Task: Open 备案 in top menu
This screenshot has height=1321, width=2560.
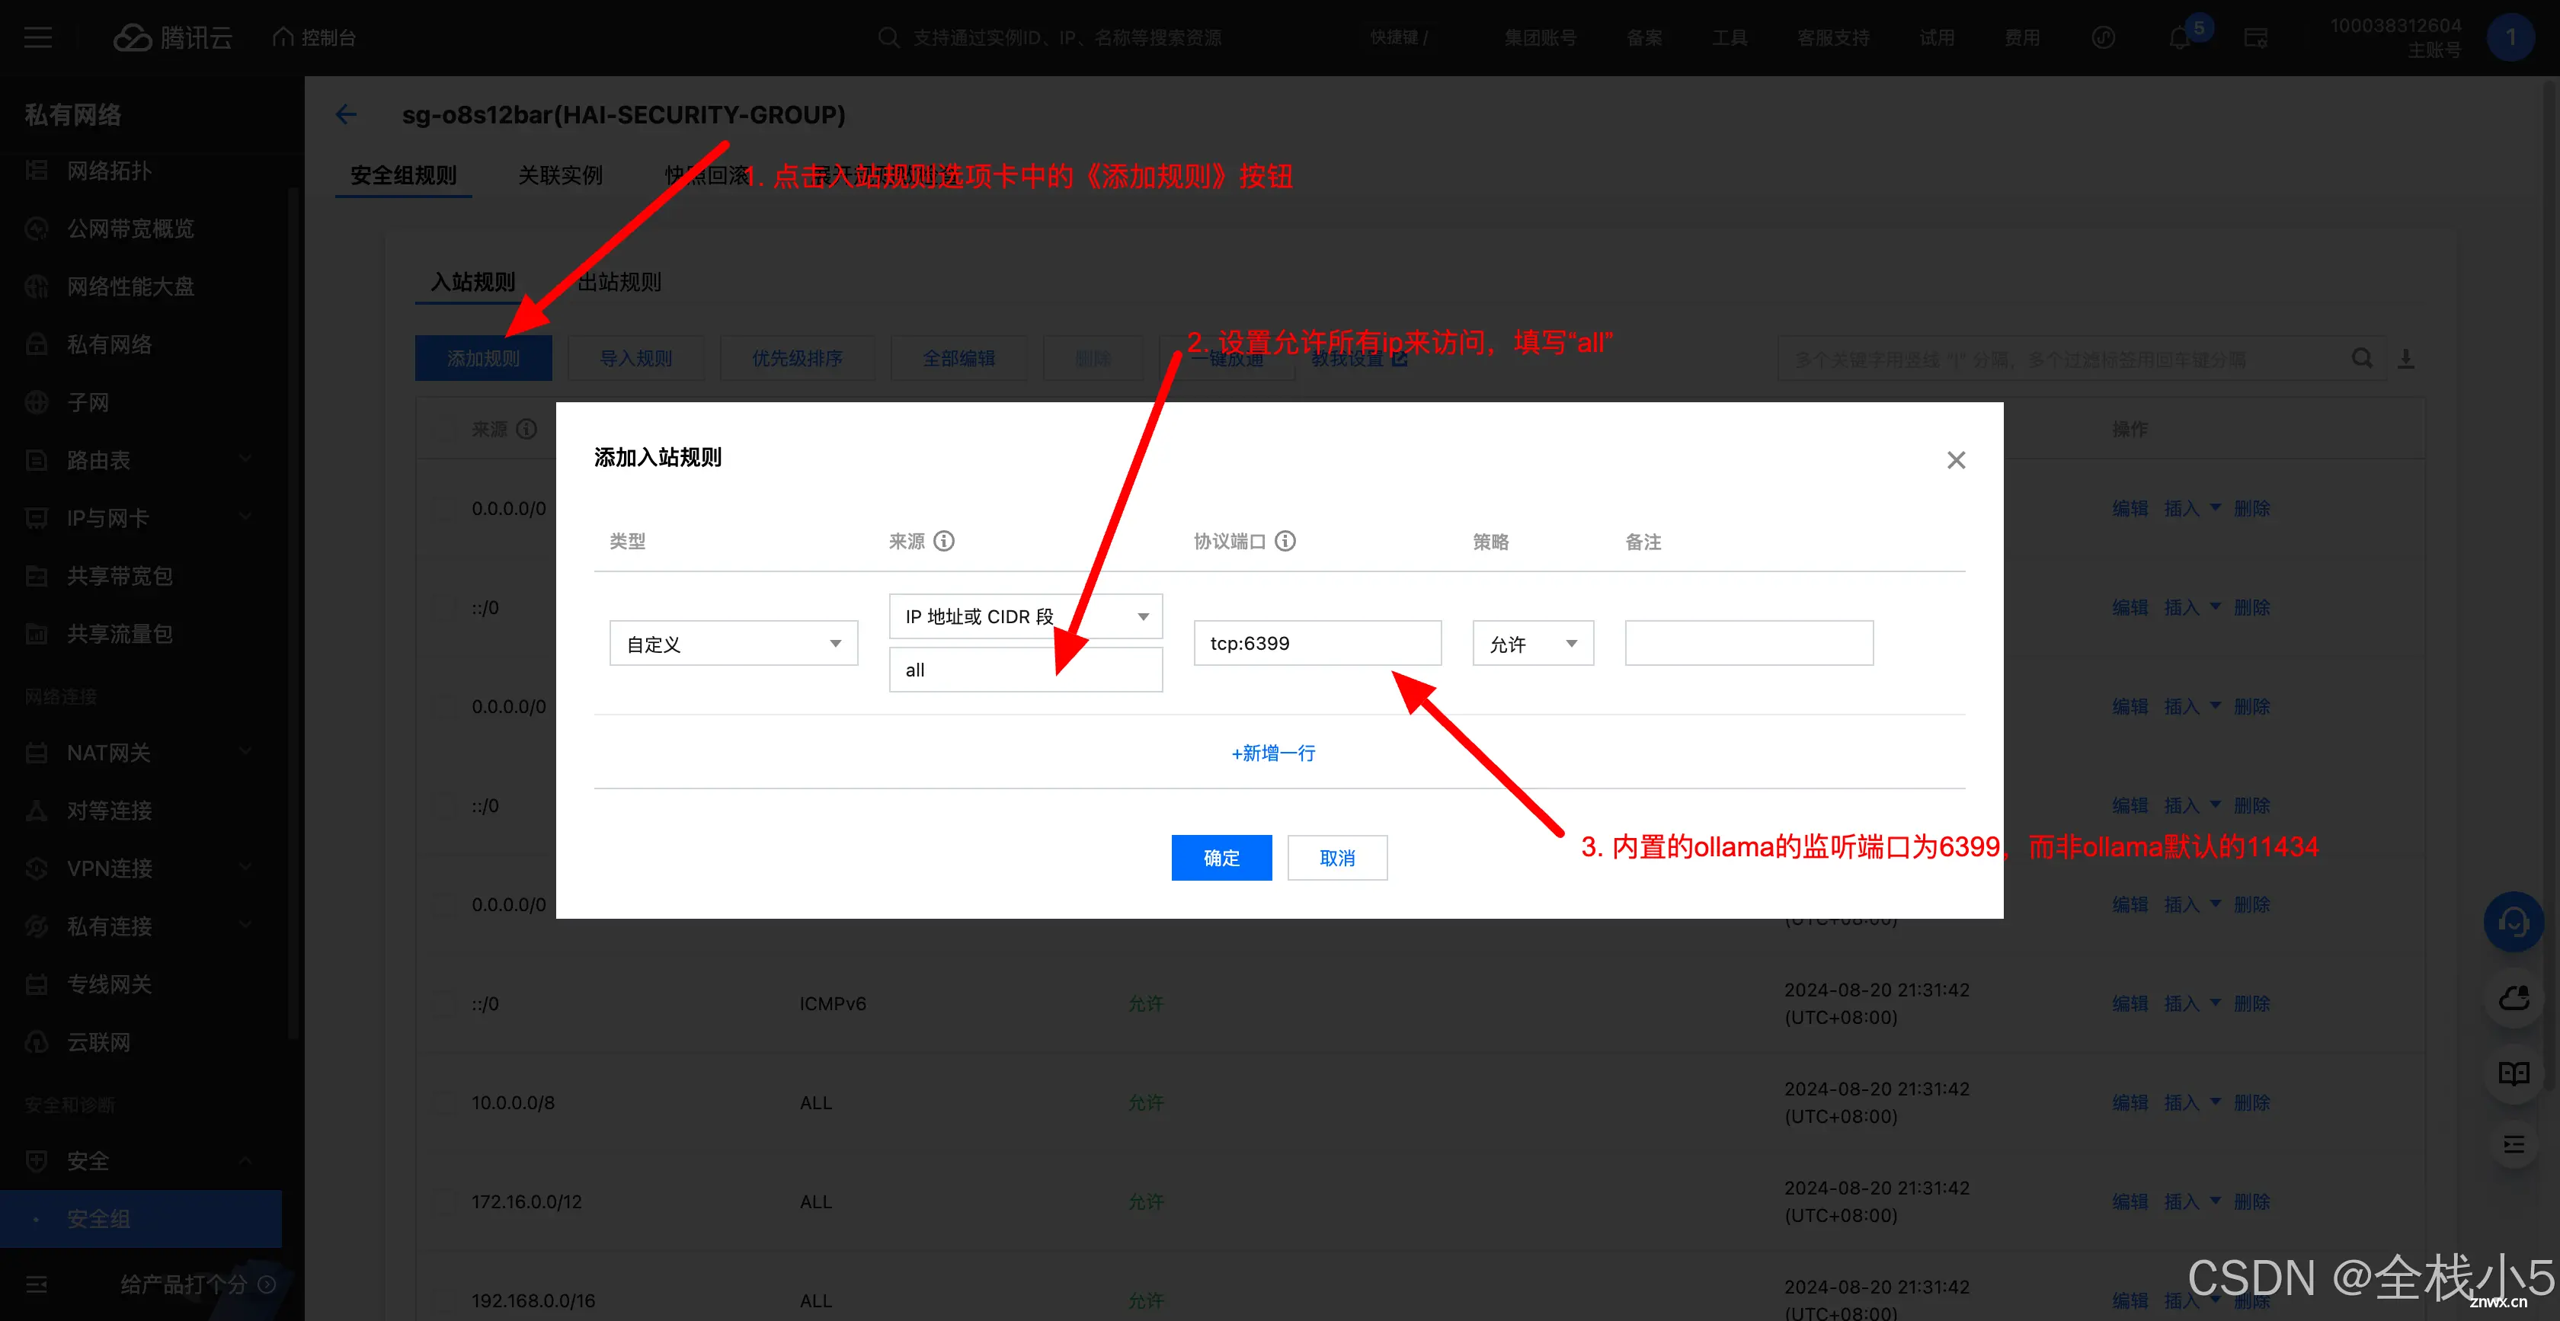Action: 1643,38
